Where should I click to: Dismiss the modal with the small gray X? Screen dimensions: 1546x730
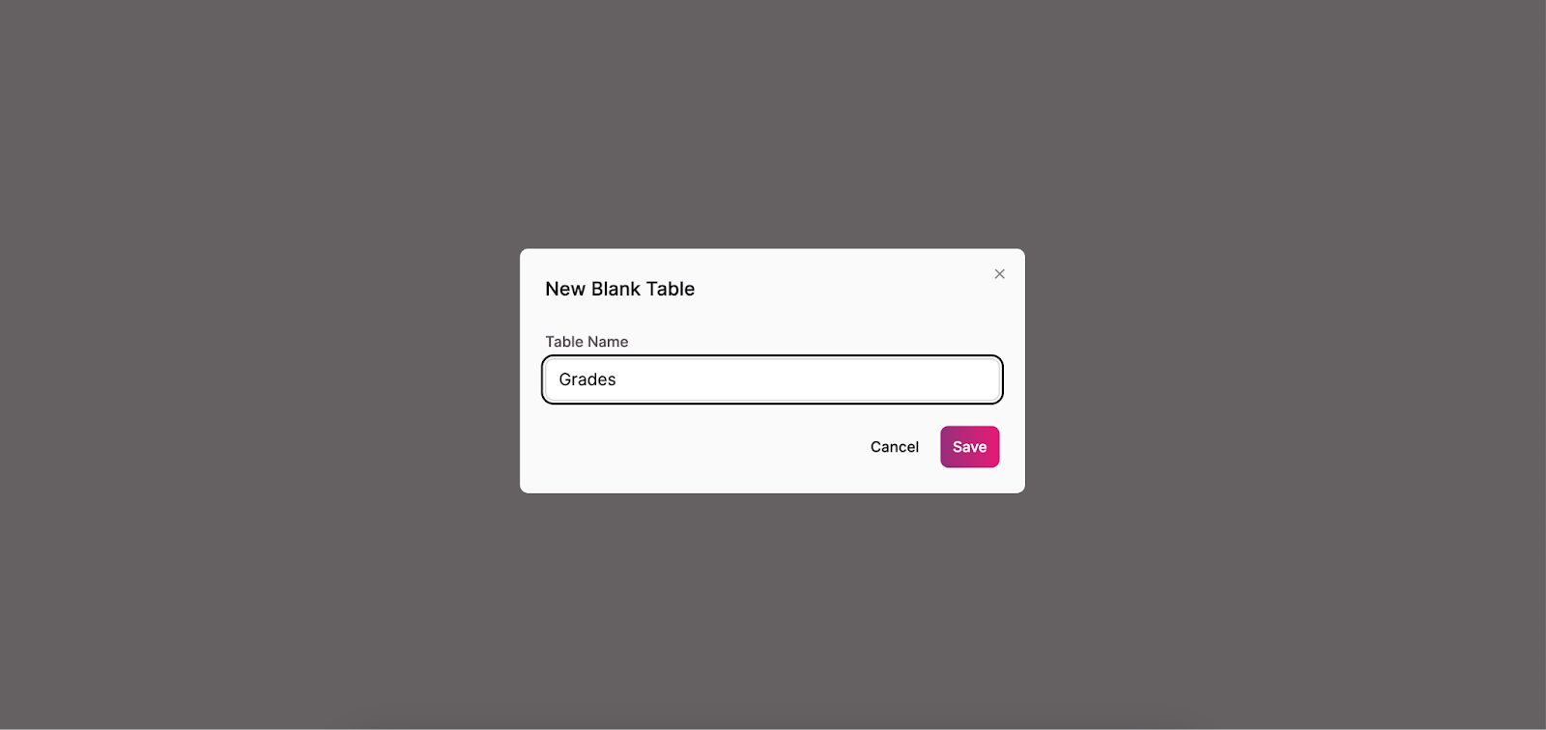pos(999,274)
